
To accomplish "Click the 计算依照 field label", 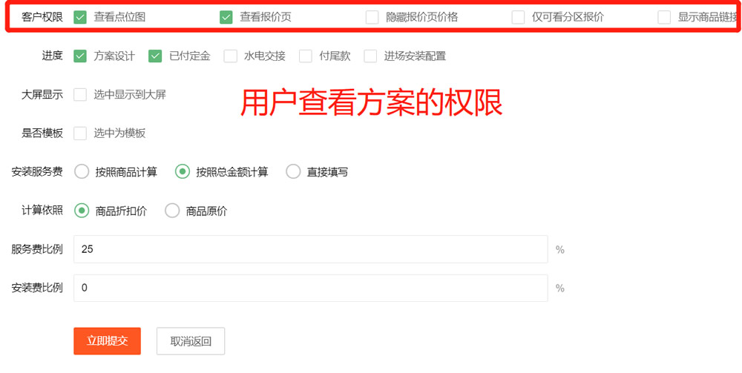I will [x=42, y=211].
